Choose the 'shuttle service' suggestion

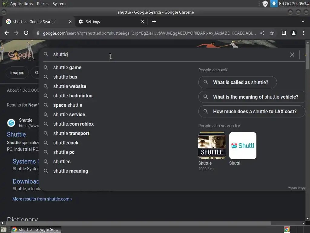[69, 114]
